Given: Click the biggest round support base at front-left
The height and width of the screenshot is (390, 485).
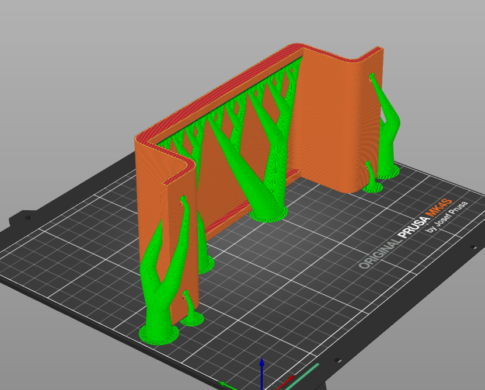Looking at the screenshot, I should point(159,335).
